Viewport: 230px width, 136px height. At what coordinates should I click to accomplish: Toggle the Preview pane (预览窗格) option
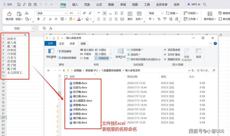coord(64,51)
